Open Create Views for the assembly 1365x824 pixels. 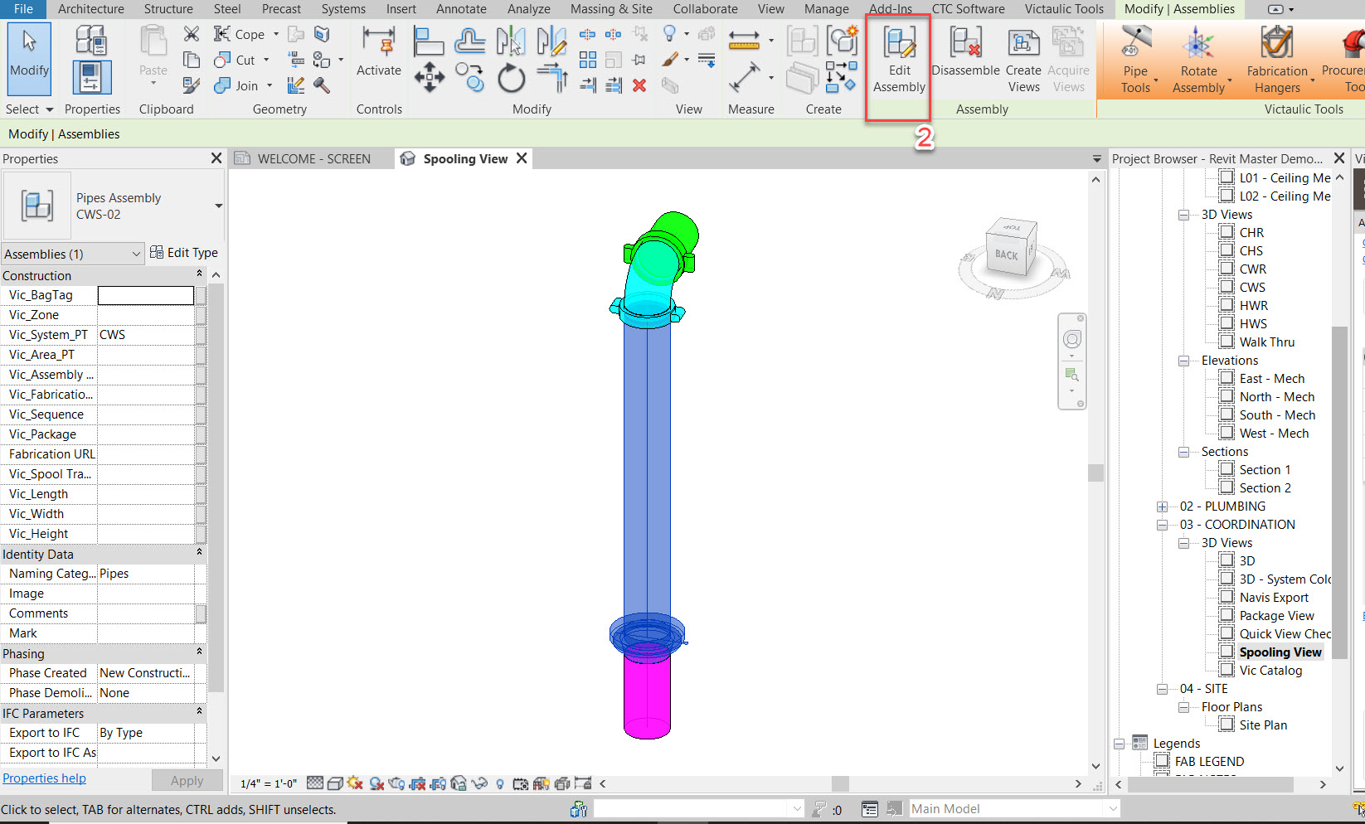[1023, 60]
